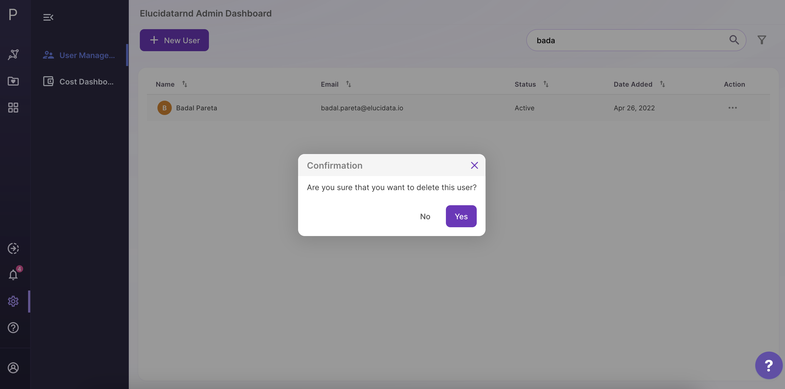Click the 'Badal Pareta' name text
The height and width of the screenshot is (389, 785).
197,108
